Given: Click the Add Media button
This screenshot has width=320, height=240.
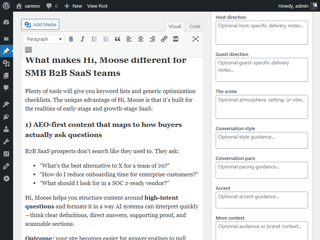Looking at the screenshot, I should point(40,25).
